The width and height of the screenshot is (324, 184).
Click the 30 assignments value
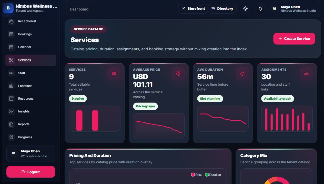click(x=266, y=77)
